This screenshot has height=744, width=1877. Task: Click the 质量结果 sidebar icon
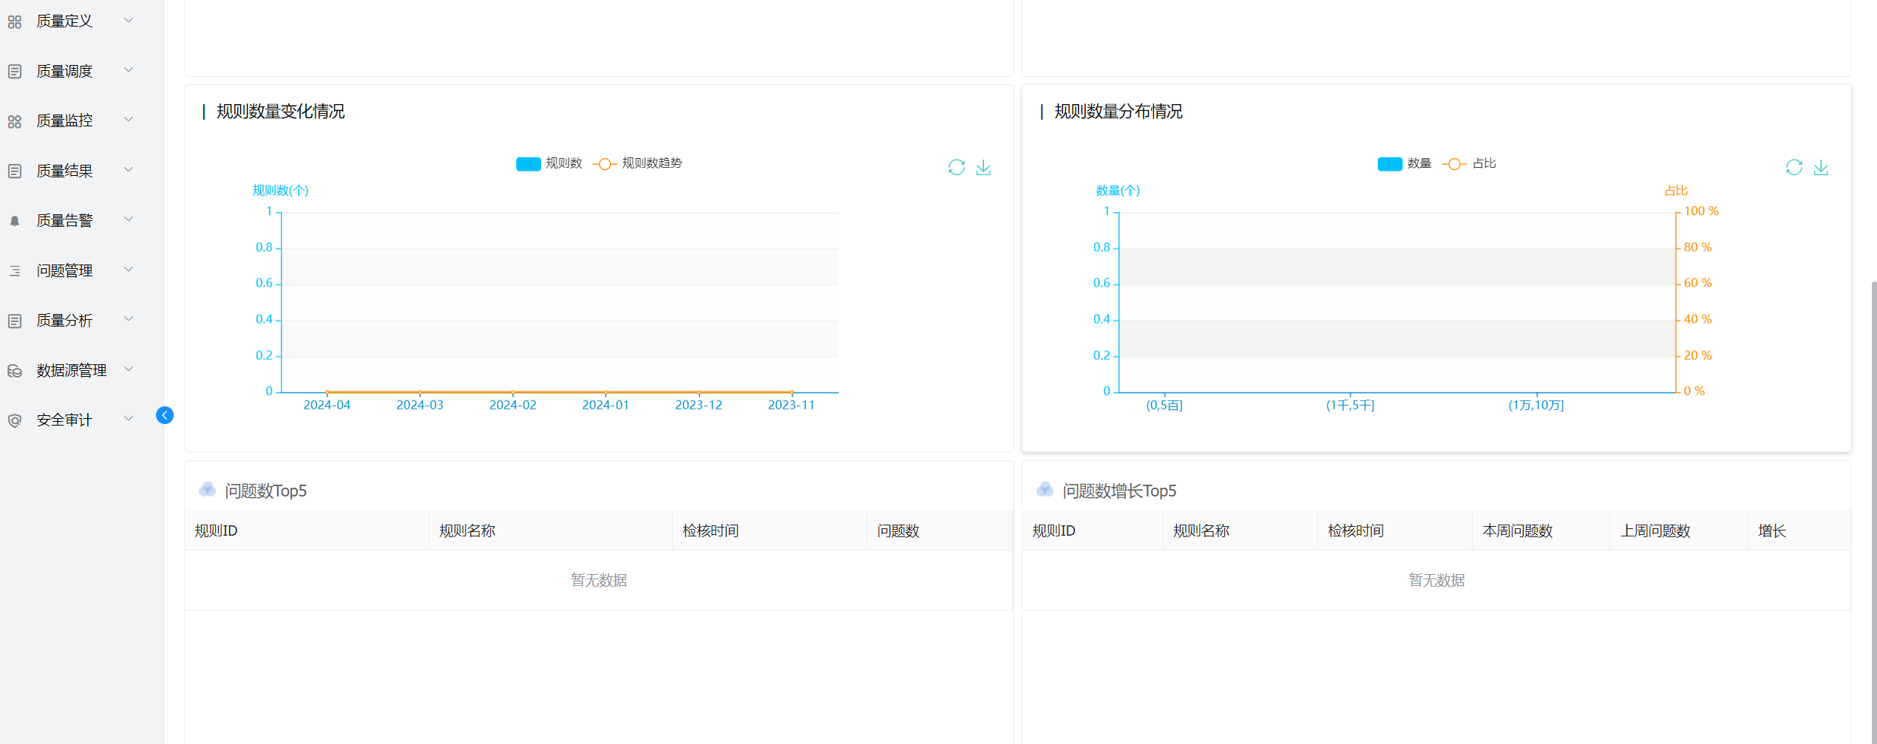point(15,171)
